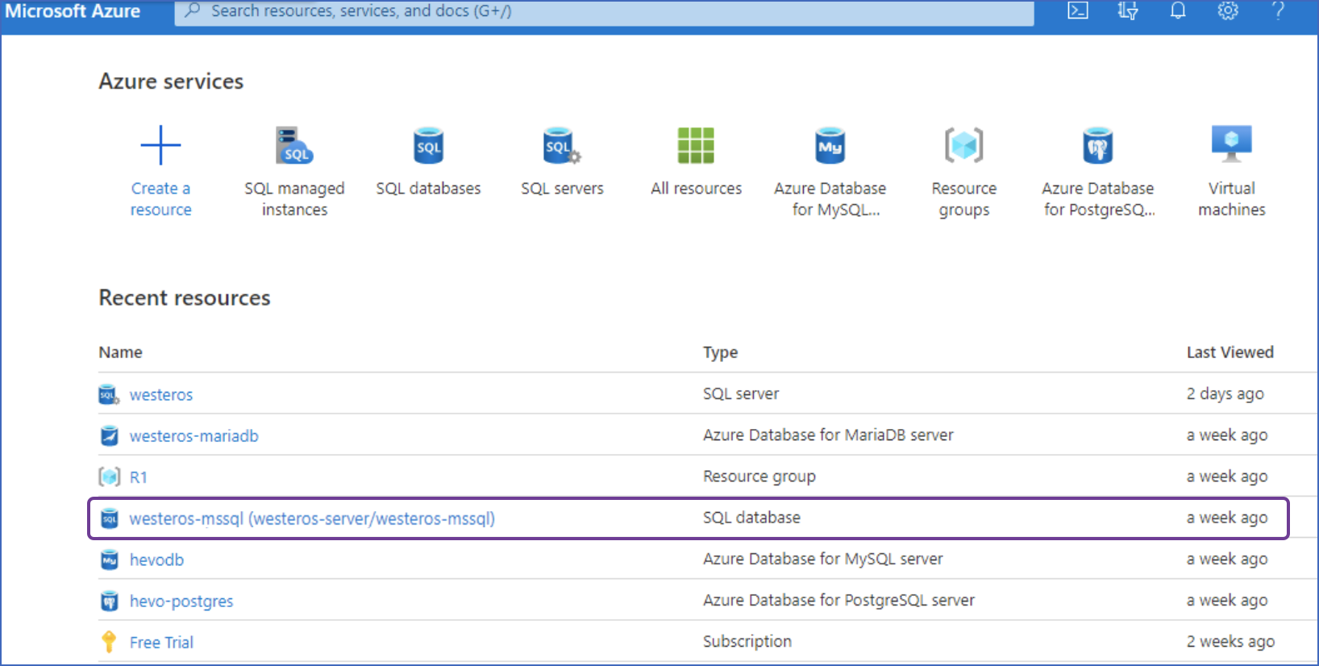
Task: Open the help question mark icon
Action: [x=1278, y=10]
